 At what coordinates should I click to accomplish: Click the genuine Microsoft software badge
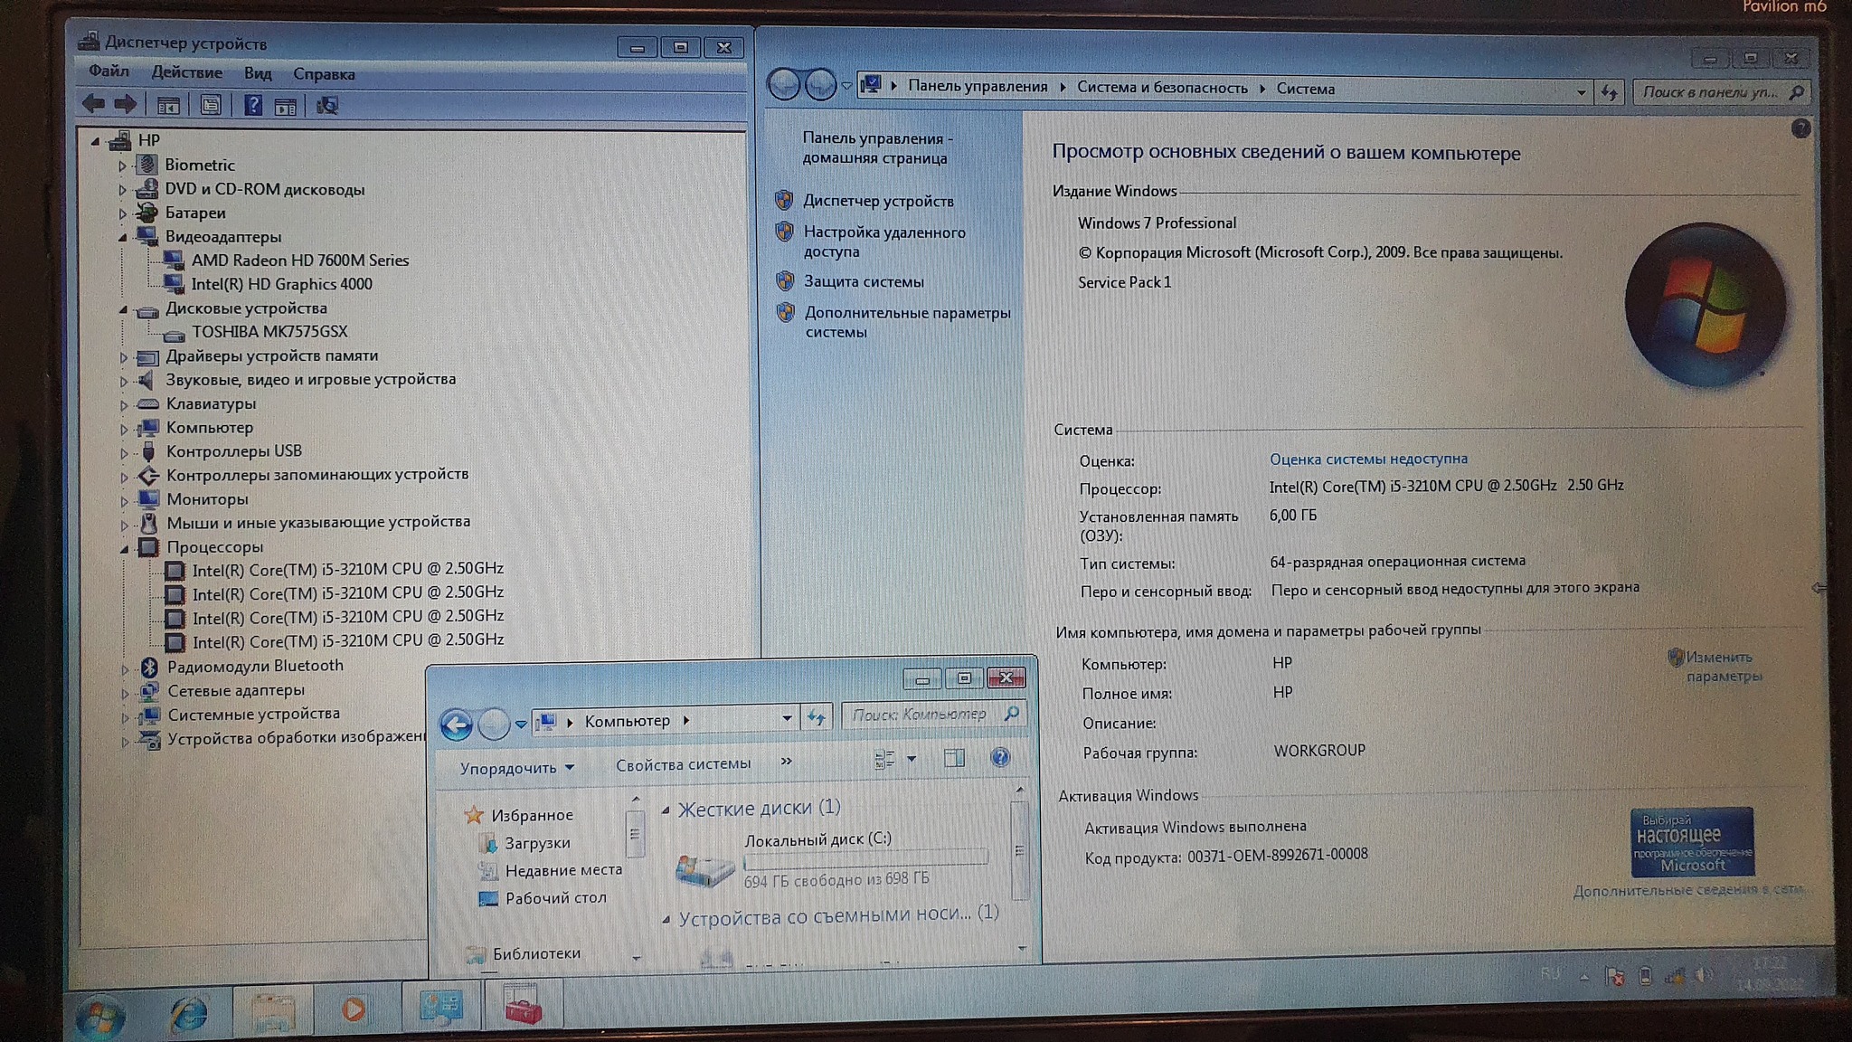1692,842
